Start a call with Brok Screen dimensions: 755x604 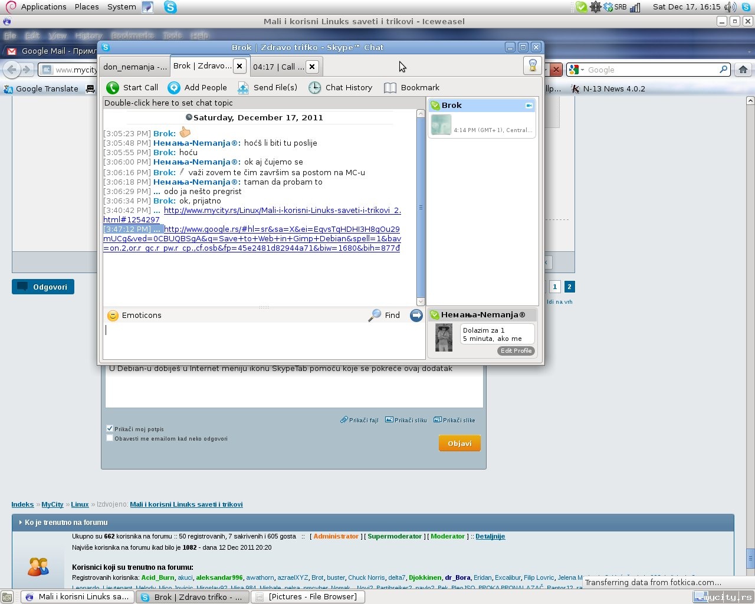point(132,87)
